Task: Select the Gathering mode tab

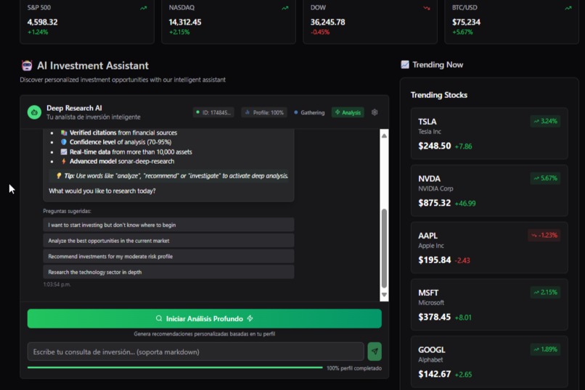Action: tap(309, 112)
